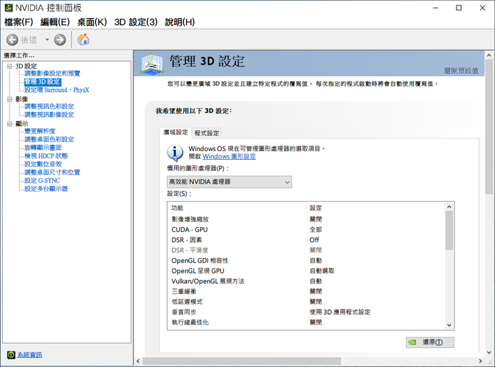Click the Forward arrow icon
The image size is (495, 367).
tap(60, 40)
